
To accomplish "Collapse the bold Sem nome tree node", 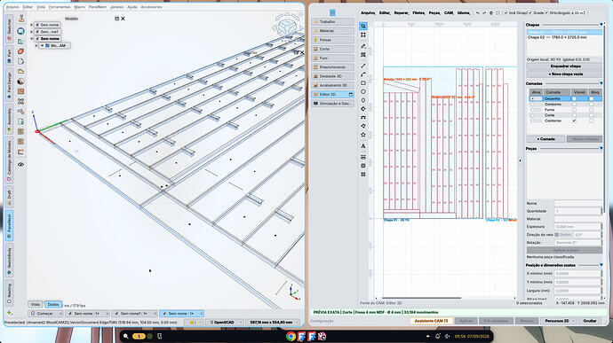I will pyautogui.click(x=32, y=39).
